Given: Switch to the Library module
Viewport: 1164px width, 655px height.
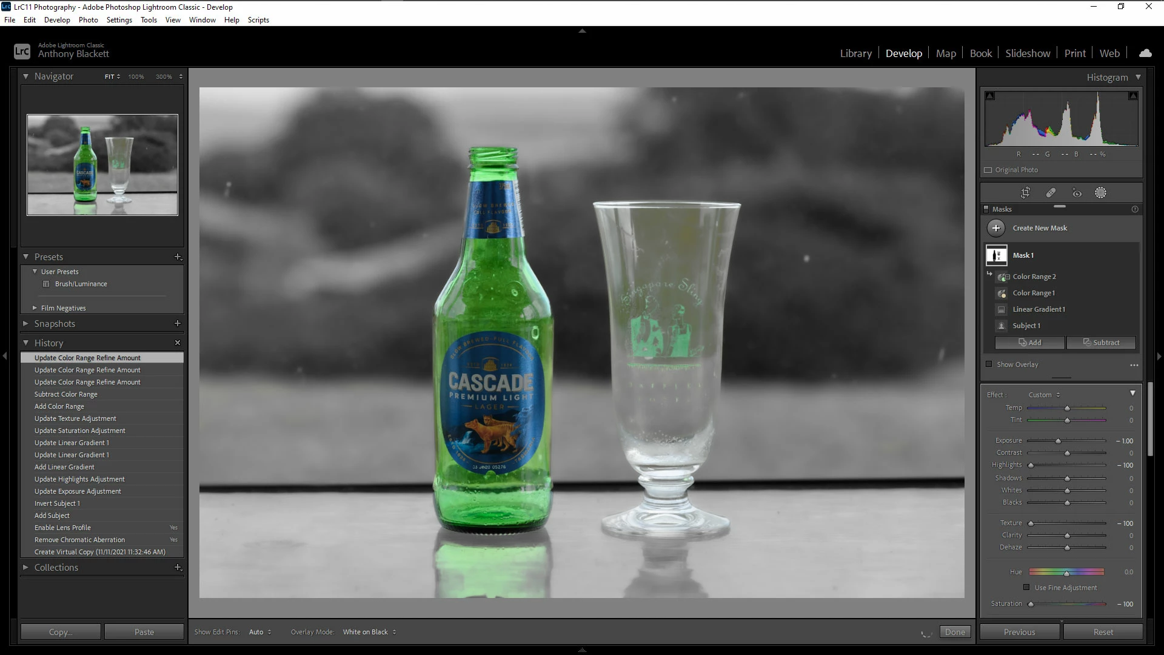Looking at the screenshot, I should (x=855, y=53).
